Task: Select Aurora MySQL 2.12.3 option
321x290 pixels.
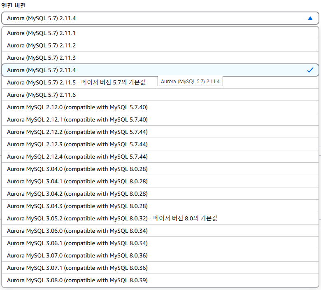Action: point(160,144)
